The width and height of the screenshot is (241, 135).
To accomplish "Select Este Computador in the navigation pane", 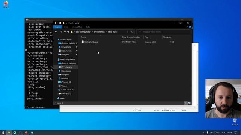I will point(67,60).
